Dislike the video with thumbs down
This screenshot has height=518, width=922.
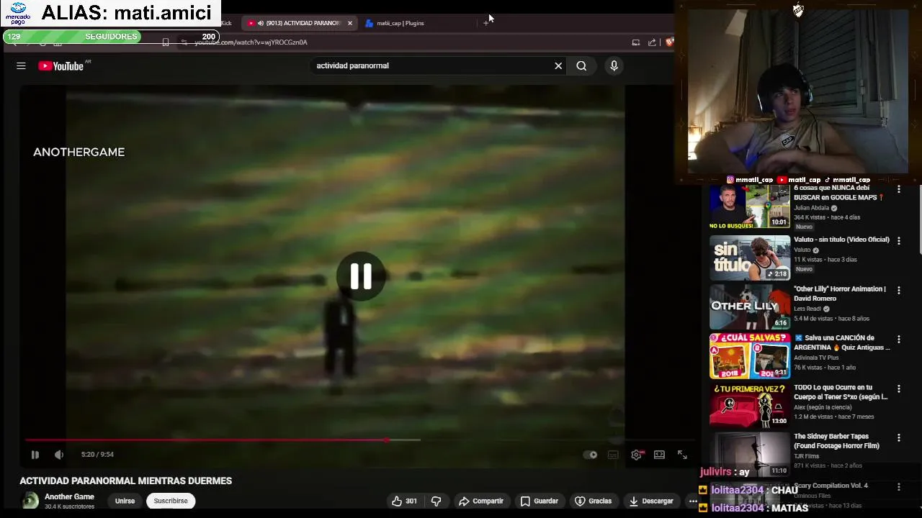pos(436,501)
